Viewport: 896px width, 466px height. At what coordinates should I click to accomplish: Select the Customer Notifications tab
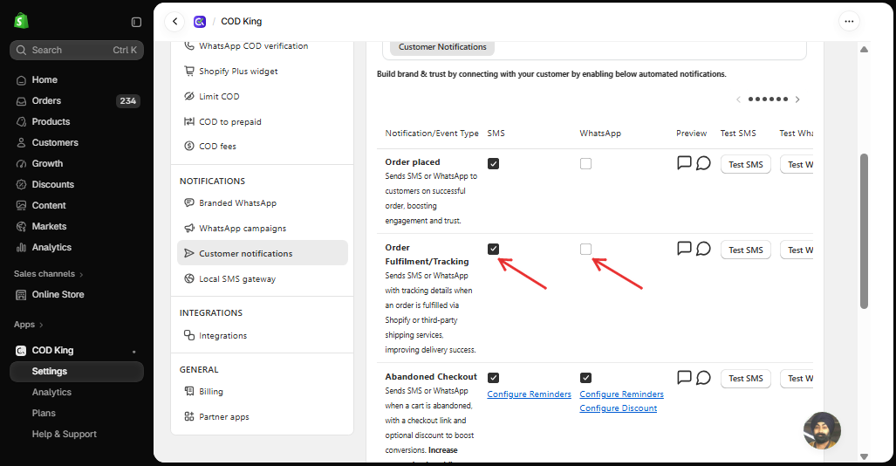click(442, 47)
